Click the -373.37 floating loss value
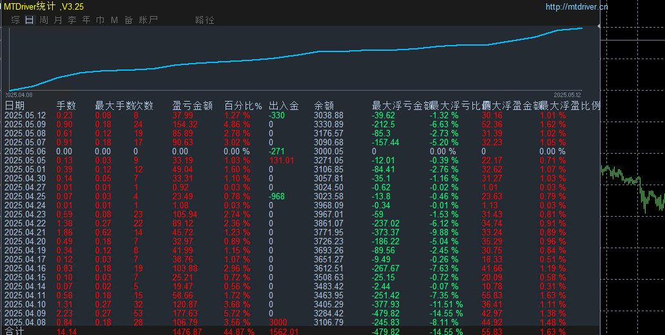665x335 pixels. click(x=385, y=232)
